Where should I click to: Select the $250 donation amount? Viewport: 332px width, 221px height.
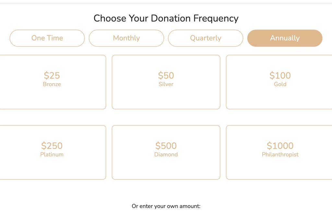point(52,146)
